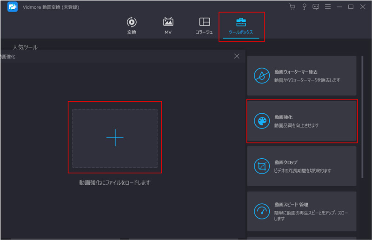Click the コラージュ layout icon

click(x=205, y=22)
